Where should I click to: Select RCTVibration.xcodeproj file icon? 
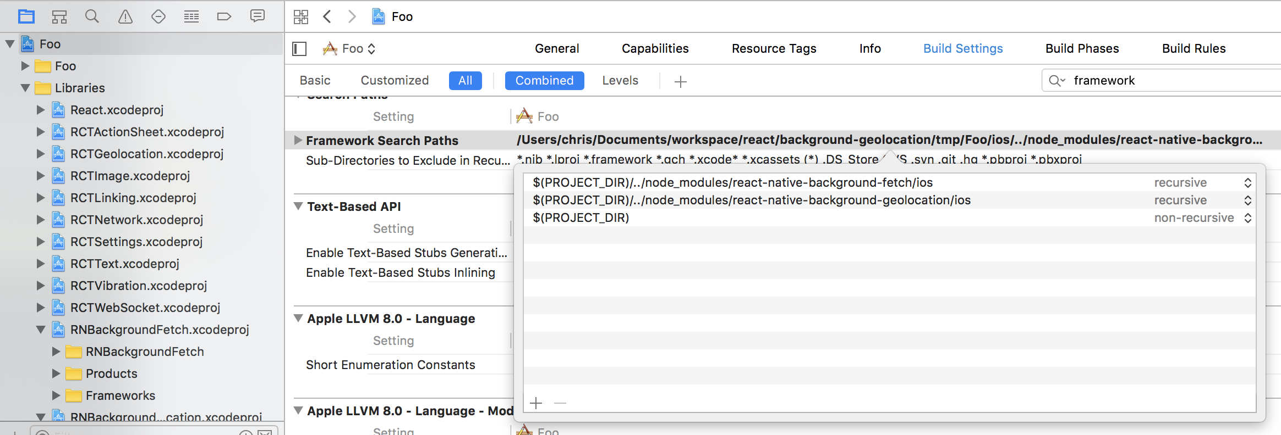point(59,286)
